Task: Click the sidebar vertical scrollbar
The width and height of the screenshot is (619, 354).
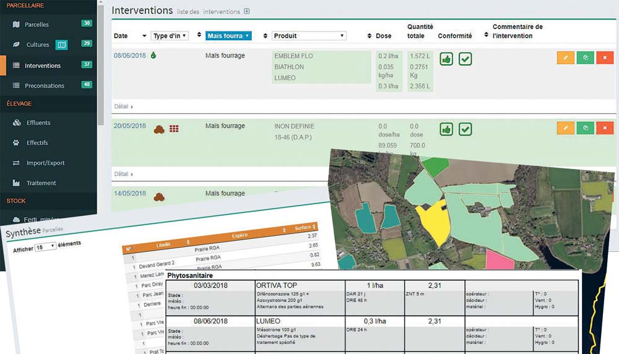Action: click(x=101, y=65)
